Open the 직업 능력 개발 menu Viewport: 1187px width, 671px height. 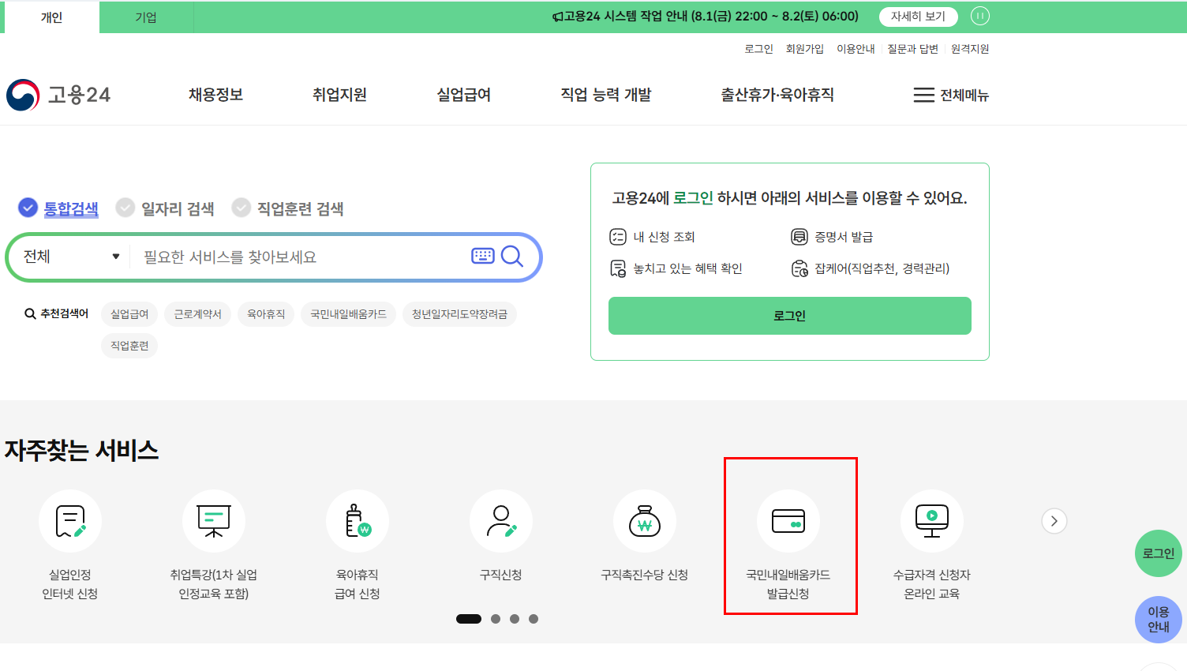(x=606, y=95)
